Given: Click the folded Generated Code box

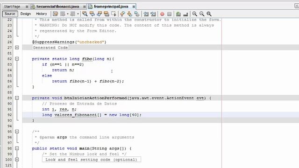Looking at the screenshot, I should pos(50,48).
